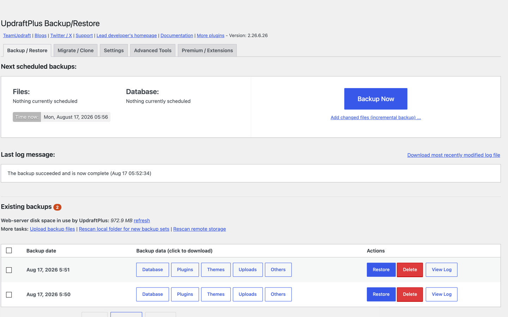Restore the Aug 17, 2026 5:51 backup

pos(381,270)
